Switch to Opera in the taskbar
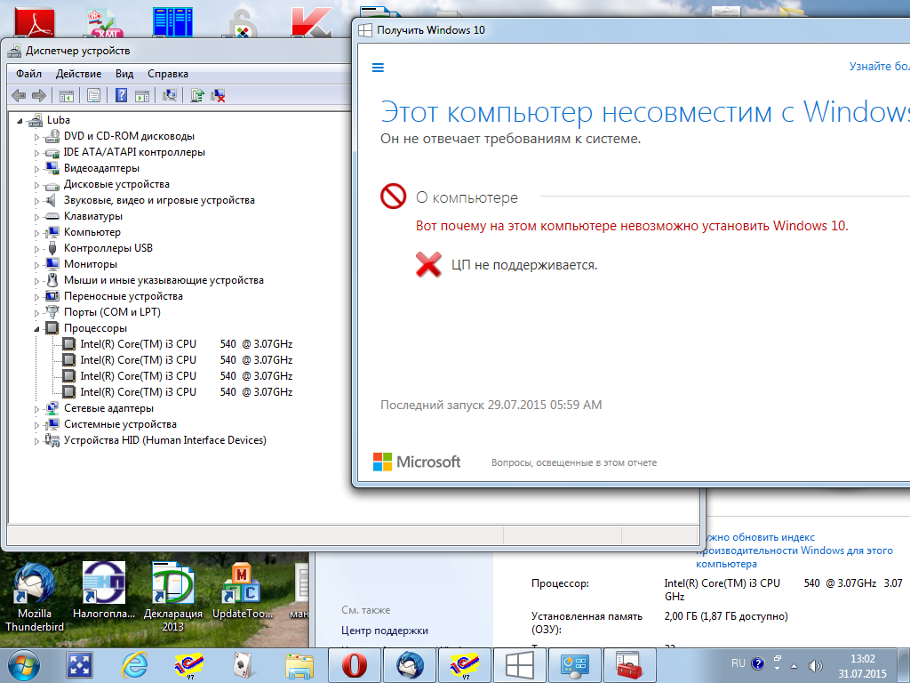This screenshot has height=683, width=910. click(x=355, y=665)
